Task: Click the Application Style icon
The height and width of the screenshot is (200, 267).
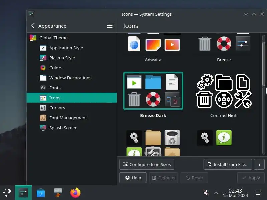Action: coord(43,48)
